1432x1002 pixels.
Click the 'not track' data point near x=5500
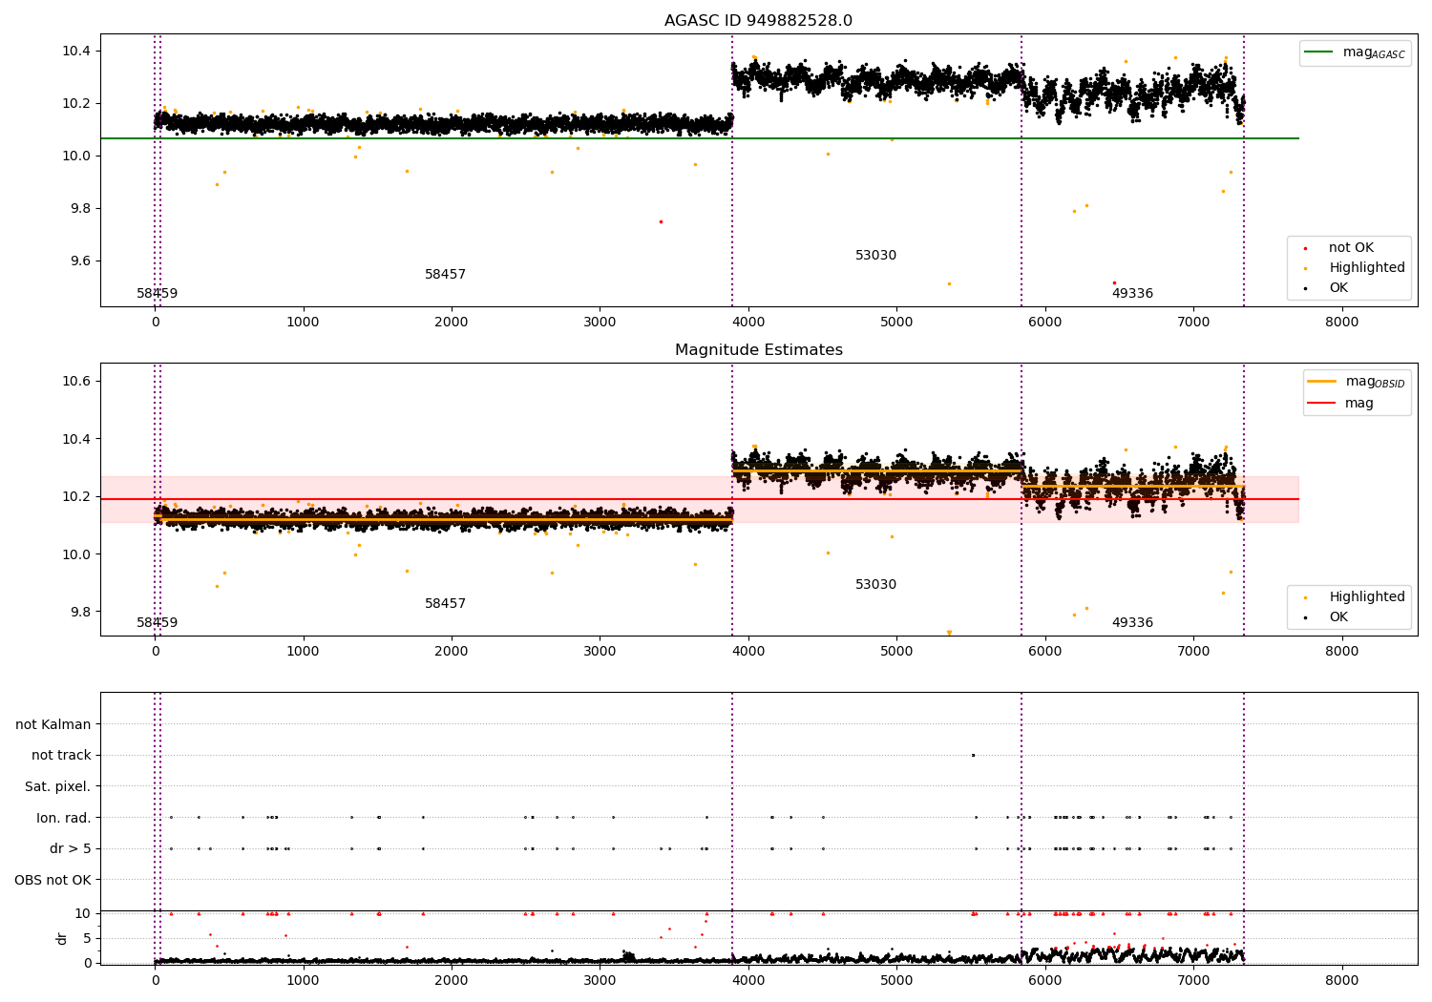click(973, 756)
